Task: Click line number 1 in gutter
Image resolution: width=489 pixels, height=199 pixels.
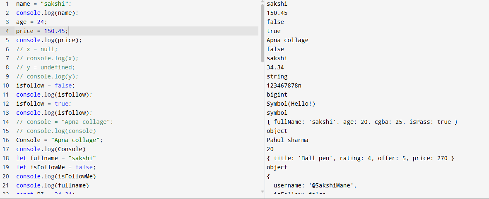Action: 7,4
